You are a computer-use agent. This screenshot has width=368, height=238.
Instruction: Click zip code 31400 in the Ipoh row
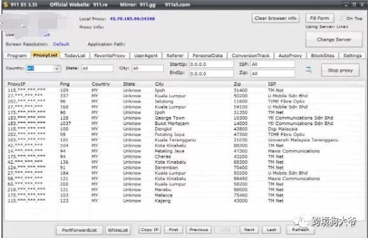240,90
